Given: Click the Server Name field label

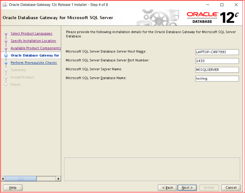Looking at the screenshot, I should pyautogui.click(x=94, y=69).
